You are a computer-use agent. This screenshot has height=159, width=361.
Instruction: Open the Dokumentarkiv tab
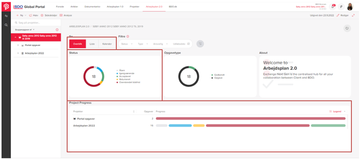[x=92, y=7]
